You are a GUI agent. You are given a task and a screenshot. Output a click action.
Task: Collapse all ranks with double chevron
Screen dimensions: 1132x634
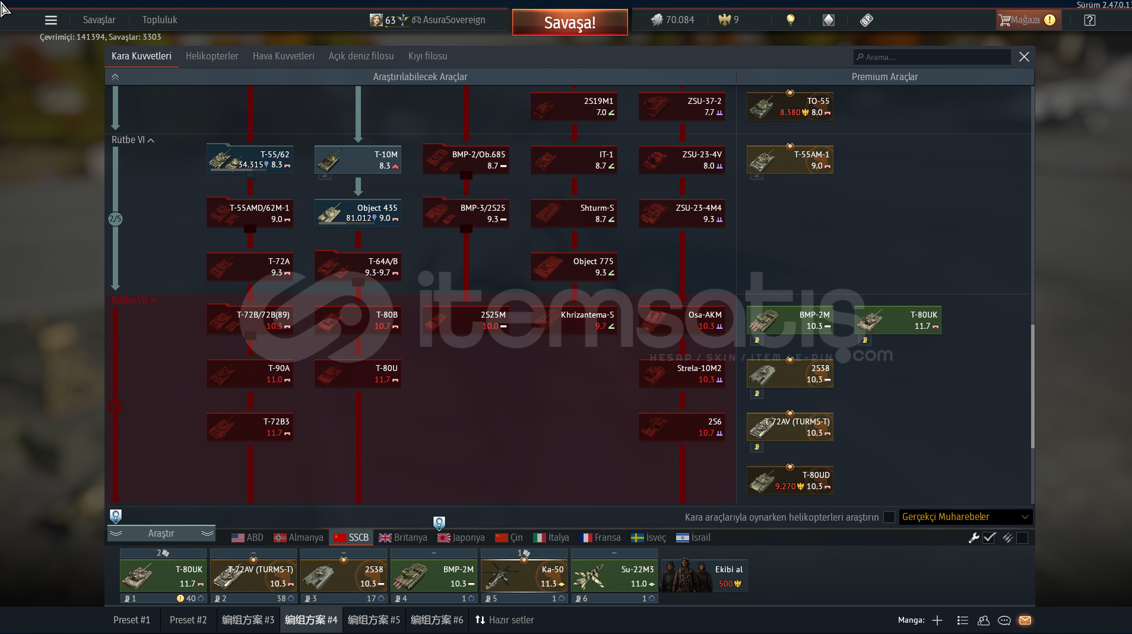click(x=115, y=77)
